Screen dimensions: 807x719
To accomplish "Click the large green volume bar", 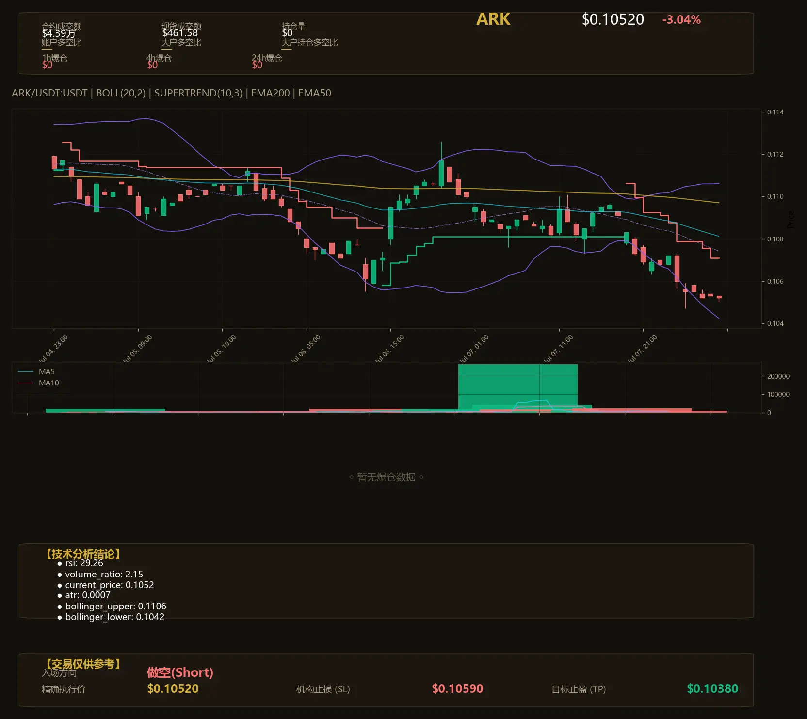I will 517,387.
